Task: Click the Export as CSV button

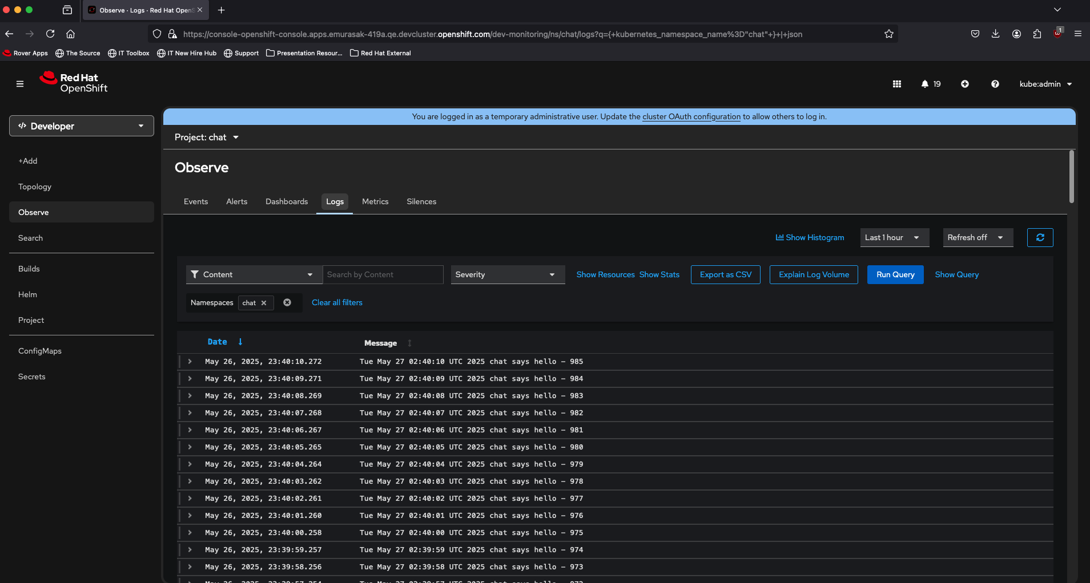Action: tap(725, 274)
